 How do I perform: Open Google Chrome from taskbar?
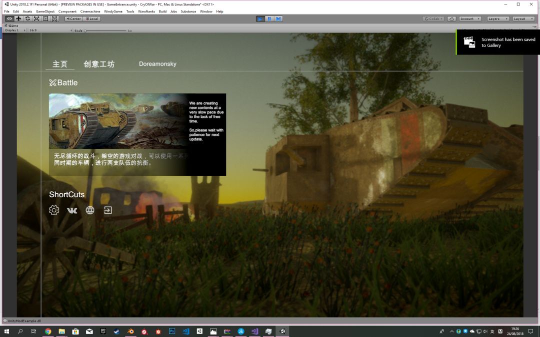point(48,331)
